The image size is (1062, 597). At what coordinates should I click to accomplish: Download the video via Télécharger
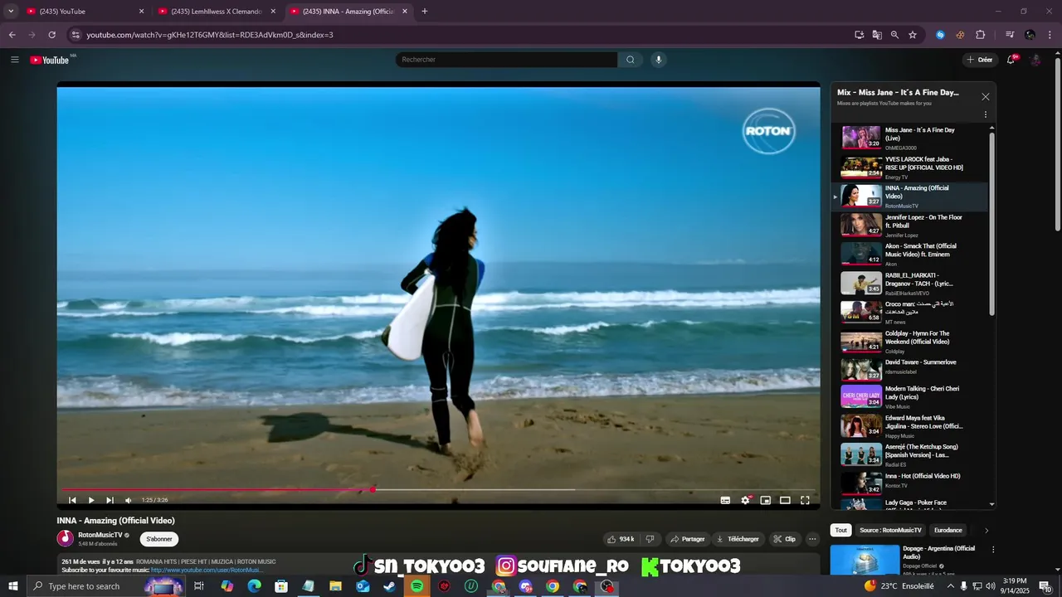tap(738, 539)
